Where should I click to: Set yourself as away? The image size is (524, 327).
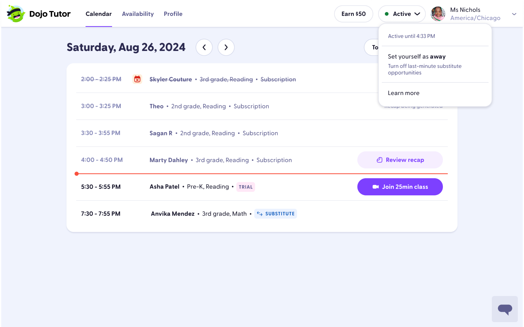[x=417, y=56]
